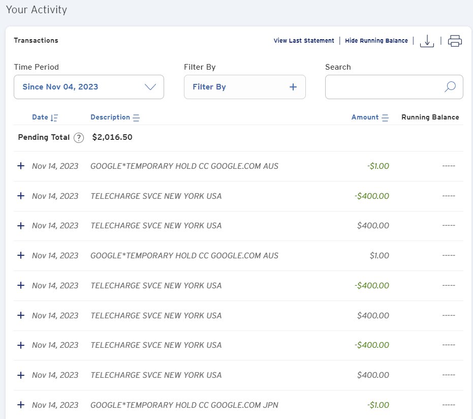Click the Pending Total help question mark
473x419 pixels.
click(78, 138)
